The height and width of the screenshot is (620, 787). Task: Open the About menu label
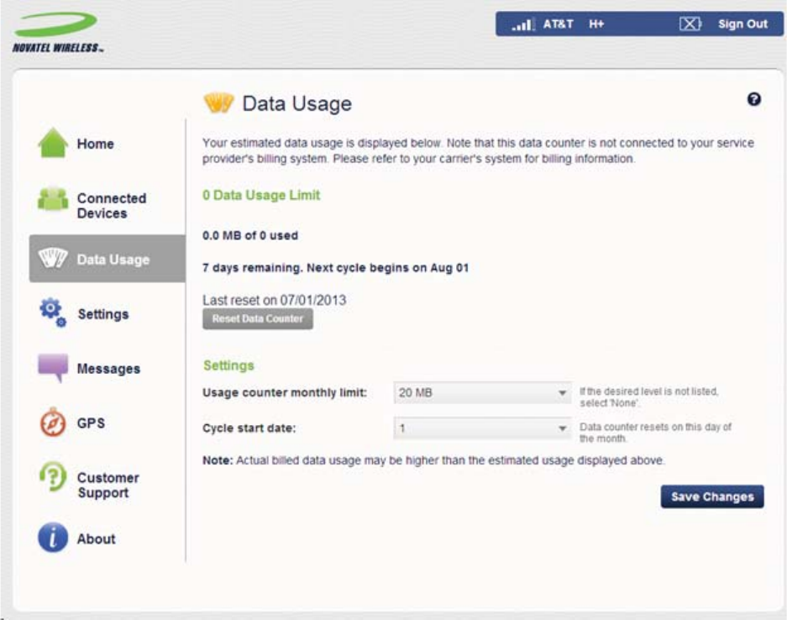tap(96, 539)
